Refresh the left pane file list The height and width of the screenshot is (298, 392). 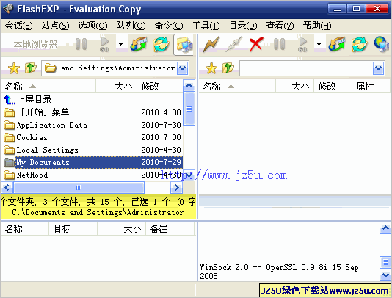click(161, 44)
